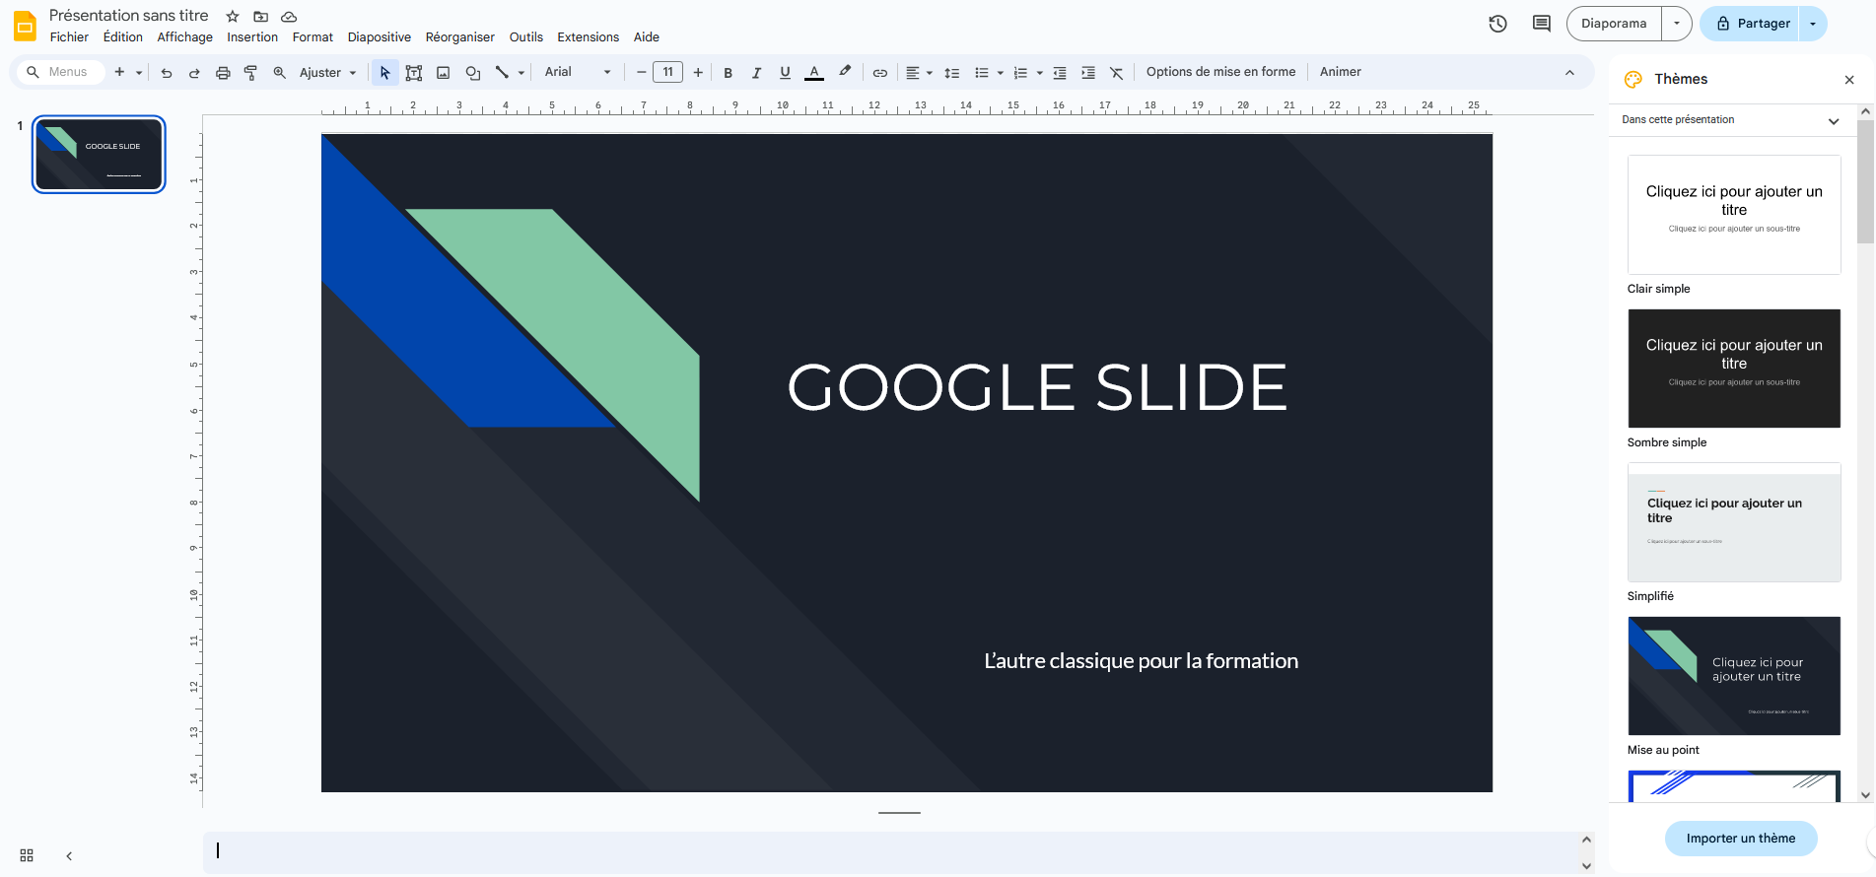Open the Réorganiser menu
The height and width of the screenshot is (877, 1876).
pyautogui.click(x=460, y=37)
